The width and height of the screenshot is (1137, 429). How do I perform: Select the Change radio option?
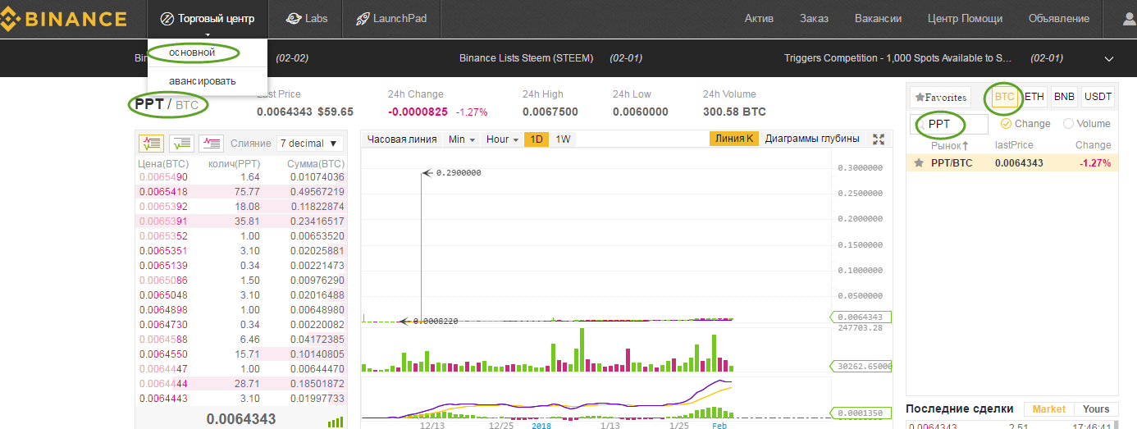pos(1006,124)
